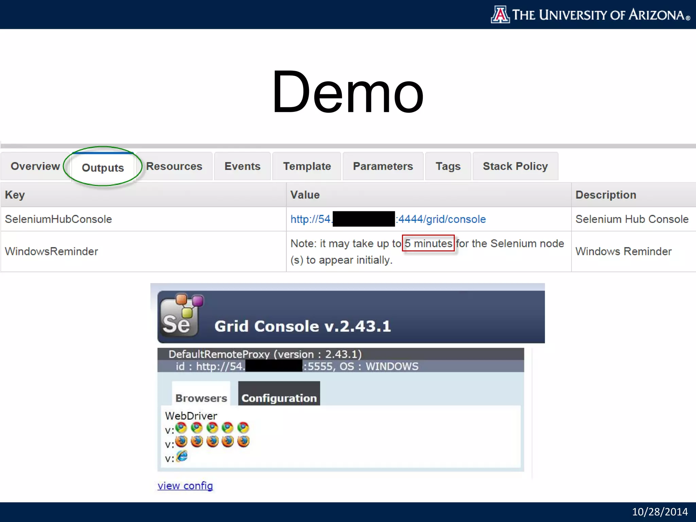Screen dimensions: 696x522
Task: Open the Overview tab
Action: coord(35,166)
